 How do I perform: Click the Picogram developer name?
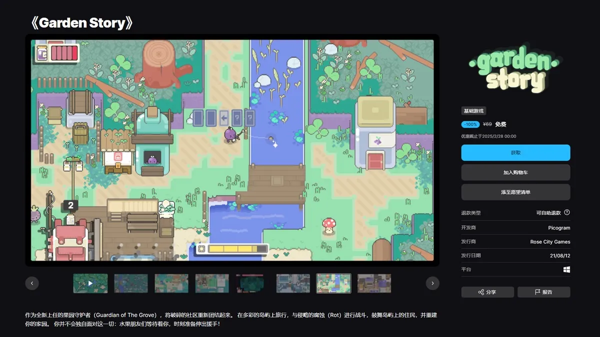(x=558, y=228)
